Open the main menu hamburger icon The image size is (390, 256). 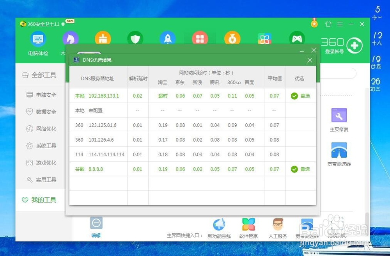pos(340,24)
